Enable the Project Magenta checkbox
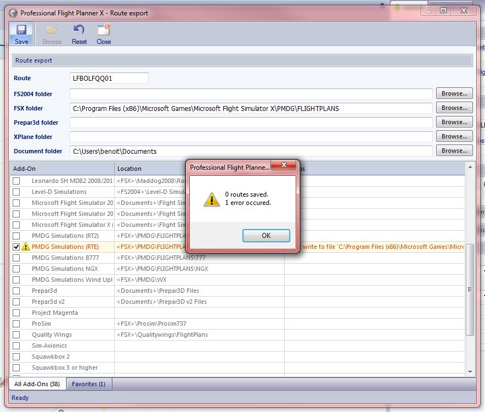 click(x=16, y=313)
